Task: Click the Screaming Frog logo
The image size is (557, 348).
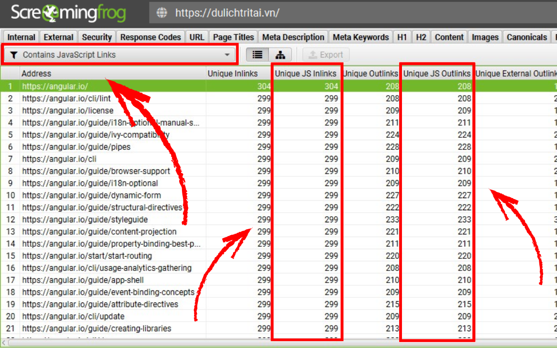Action: point(69,13)
